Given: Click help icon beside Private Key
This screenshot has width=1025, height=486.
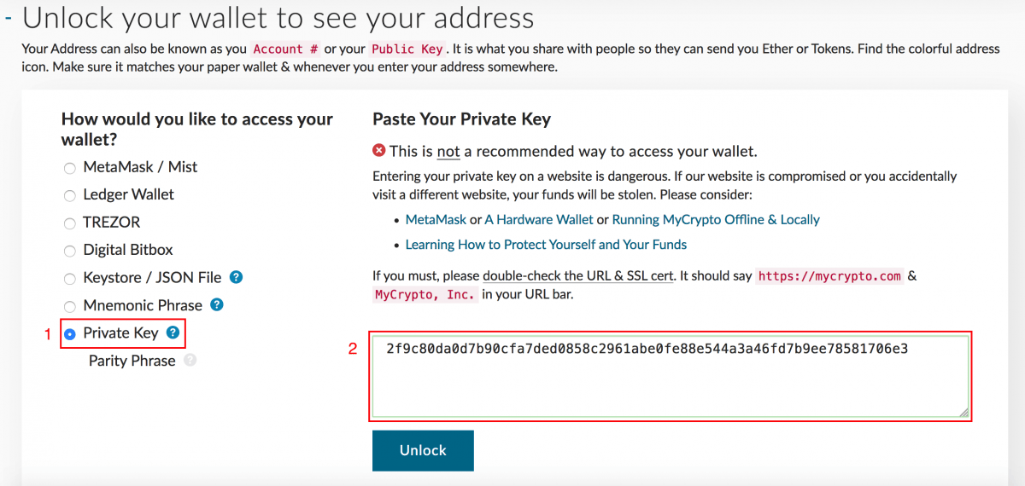Looking at the screenshot, I should pos(173,333).
